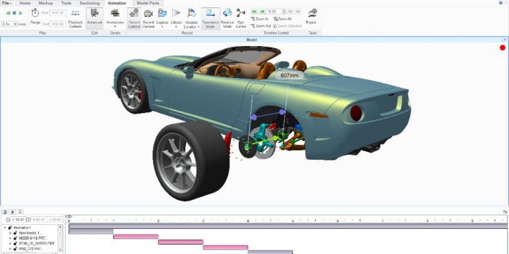This screenshot has width=509, height=254.
Task: Toggle the red recording indicator in the viewport
Action: pyautogui.click(x=502, y=47)
